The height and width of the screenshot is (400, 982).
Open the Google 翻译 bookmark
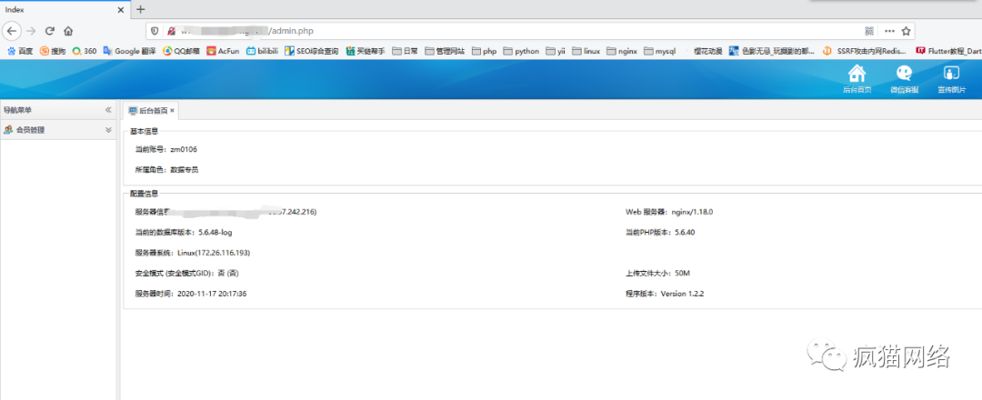pyautogui.click(x=130, y=51)
